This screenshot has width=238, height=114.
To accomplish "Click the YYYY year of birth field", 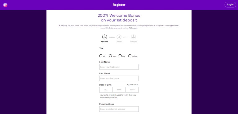I will 132,90.
